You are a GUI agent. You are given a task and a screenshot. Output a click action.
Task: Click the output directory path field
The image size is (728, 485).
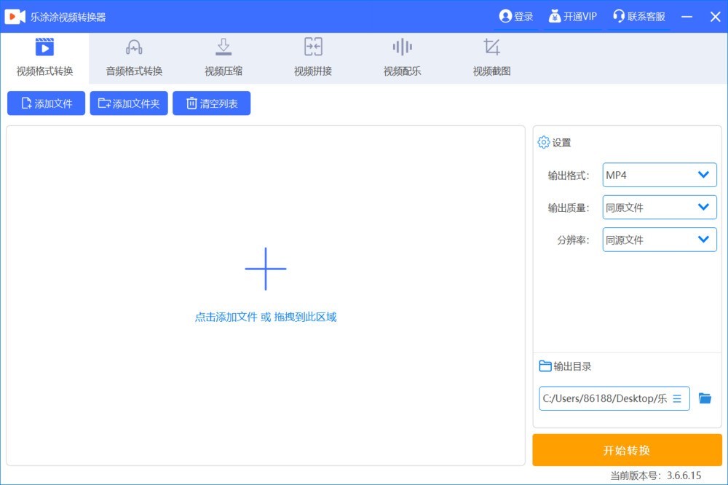pos(604,398)
